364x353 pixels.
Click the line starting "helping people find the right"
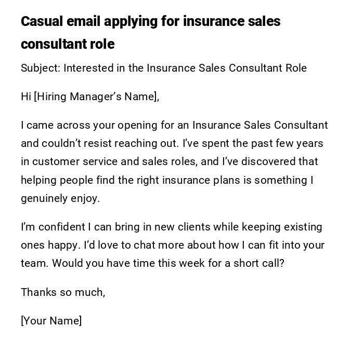166,180
